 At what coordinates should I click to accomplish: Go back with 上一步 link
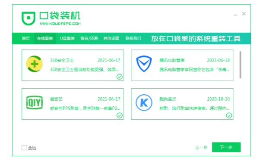pyautogui.click(x=201, y=147)
